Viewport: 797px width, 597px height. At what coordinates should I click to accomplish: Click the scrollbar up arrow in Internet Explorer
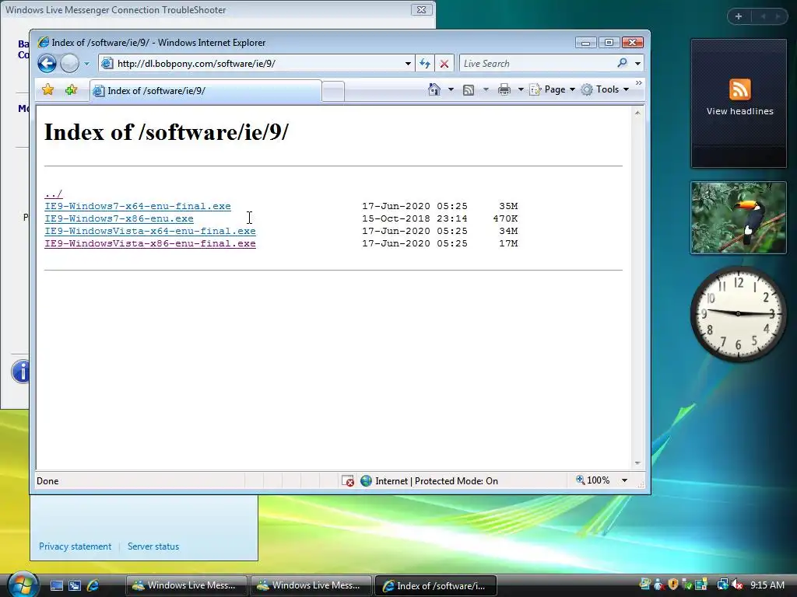coord(637,113)
